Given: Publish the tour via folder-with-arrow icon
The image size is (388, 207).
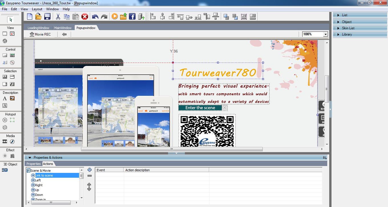Looking at the screenshot, I should (x=123, y=16).
